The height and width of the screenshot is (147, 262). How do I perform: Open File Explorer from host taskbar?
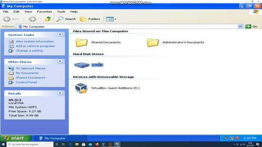pyautogui.click(x=77, y=144)
